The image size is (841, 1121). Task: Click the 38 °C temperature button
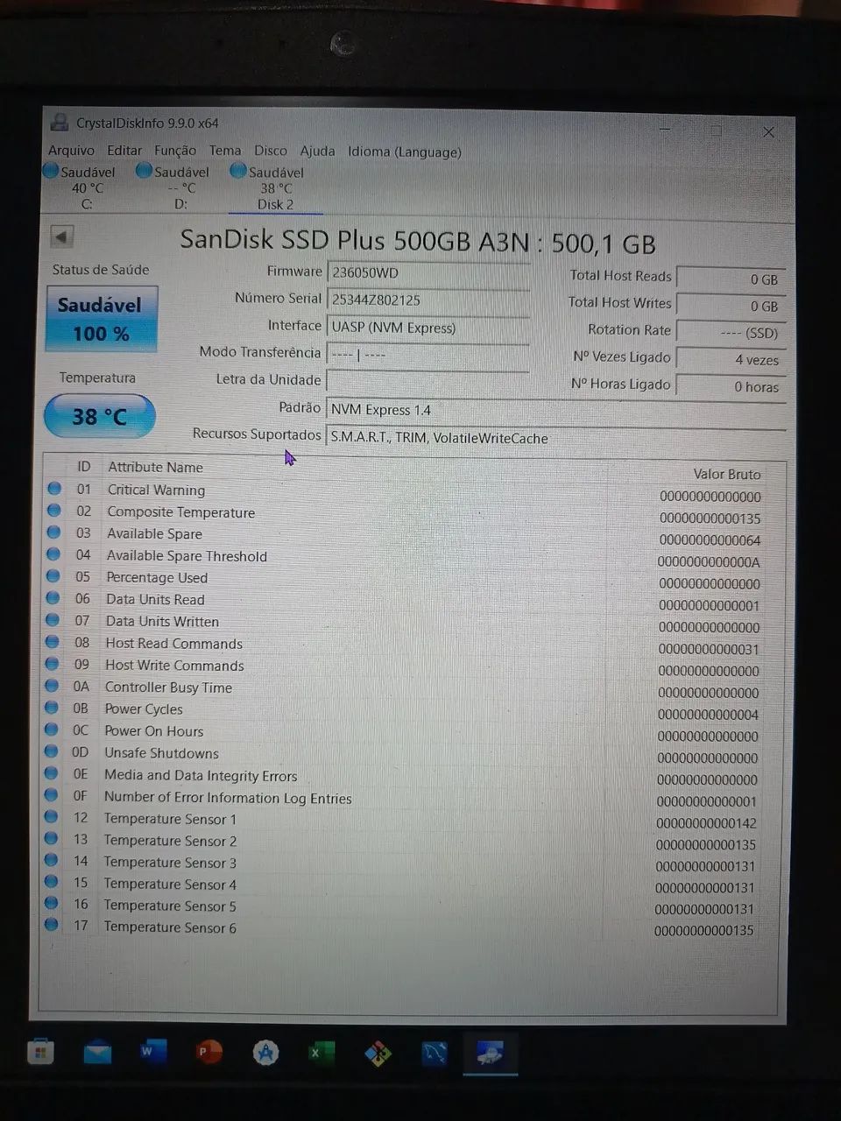pos(99,416)
